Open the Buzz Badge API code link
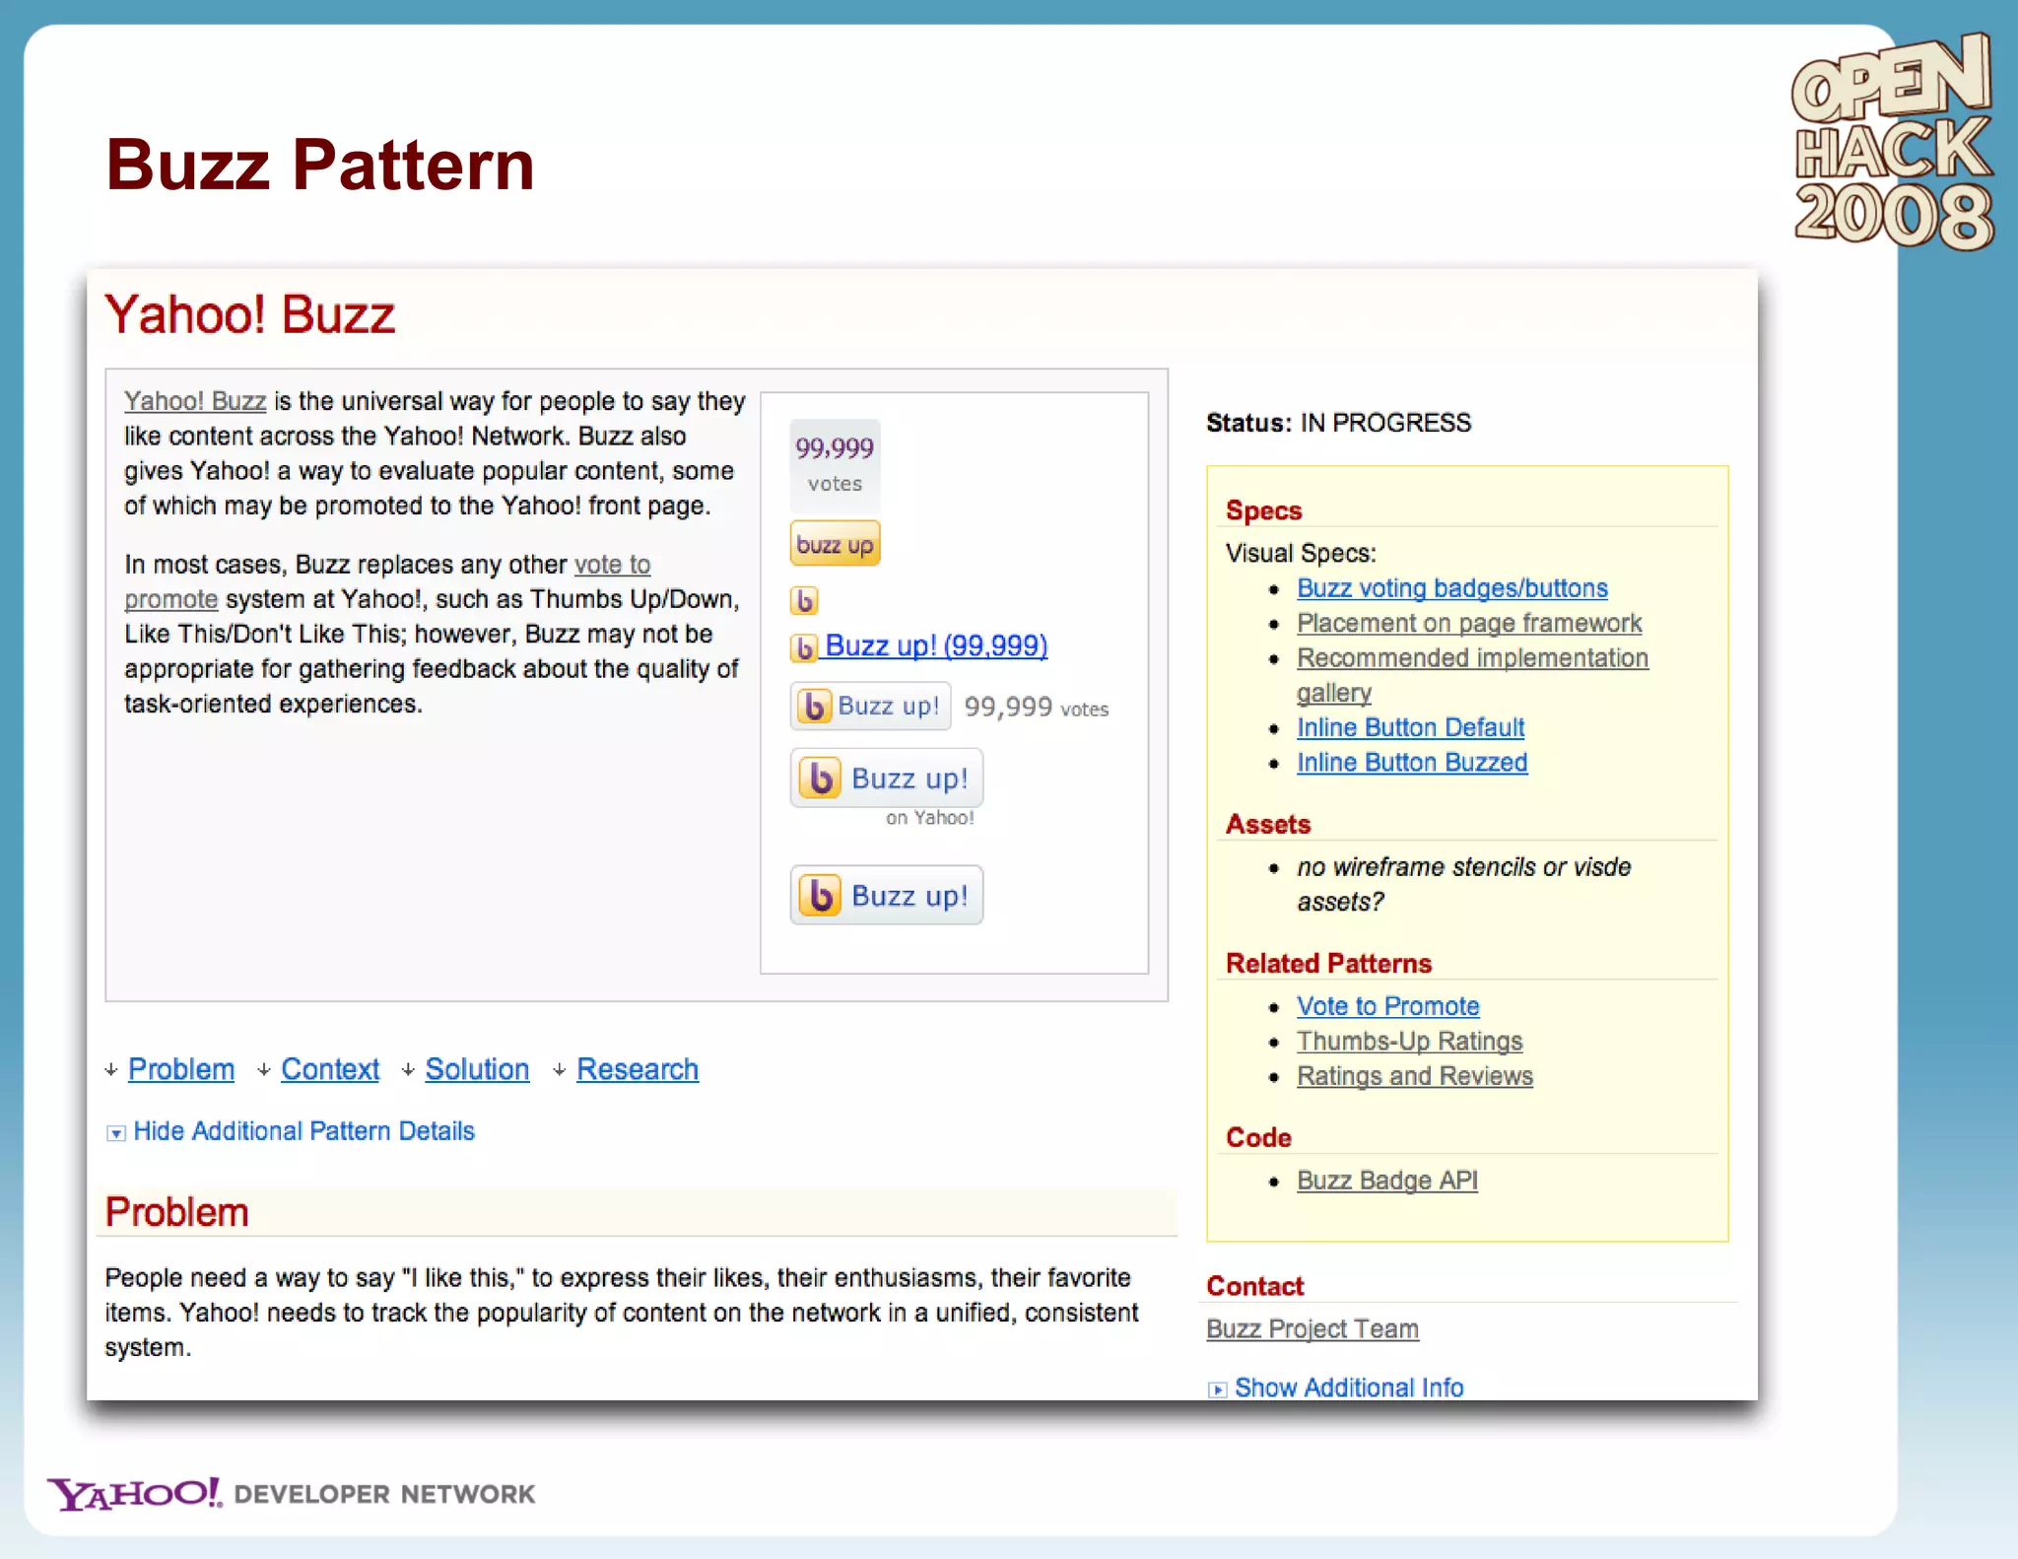This screenshot has width=2018, height=1559. [x=1386, y=1181]
